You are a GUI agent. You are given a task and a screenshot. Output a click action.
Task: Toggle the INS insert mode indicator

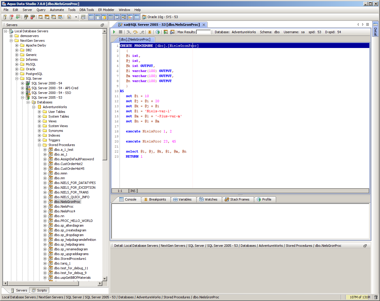click(133, 191)
